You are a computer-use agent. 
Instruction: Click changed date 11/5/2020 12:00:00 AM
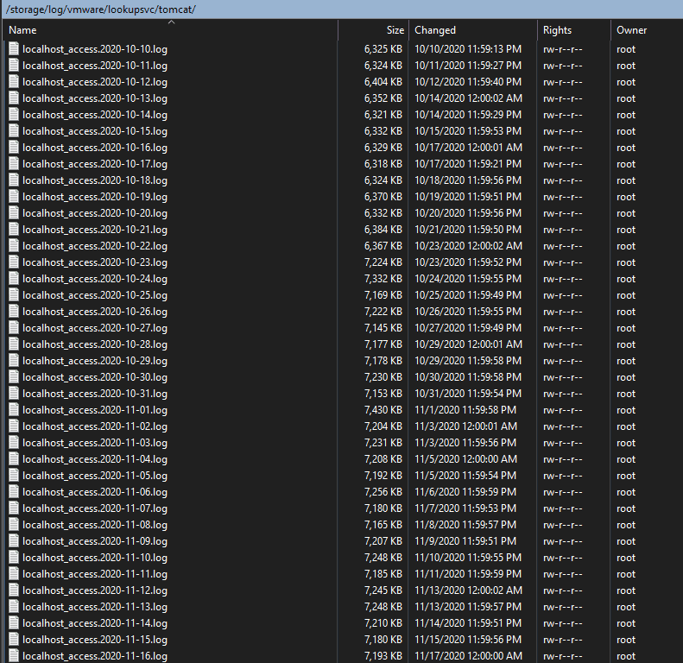coord(465,459)
